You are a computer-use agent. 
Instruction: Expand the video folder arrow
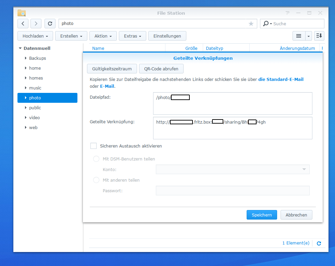(x=26, y=117)
